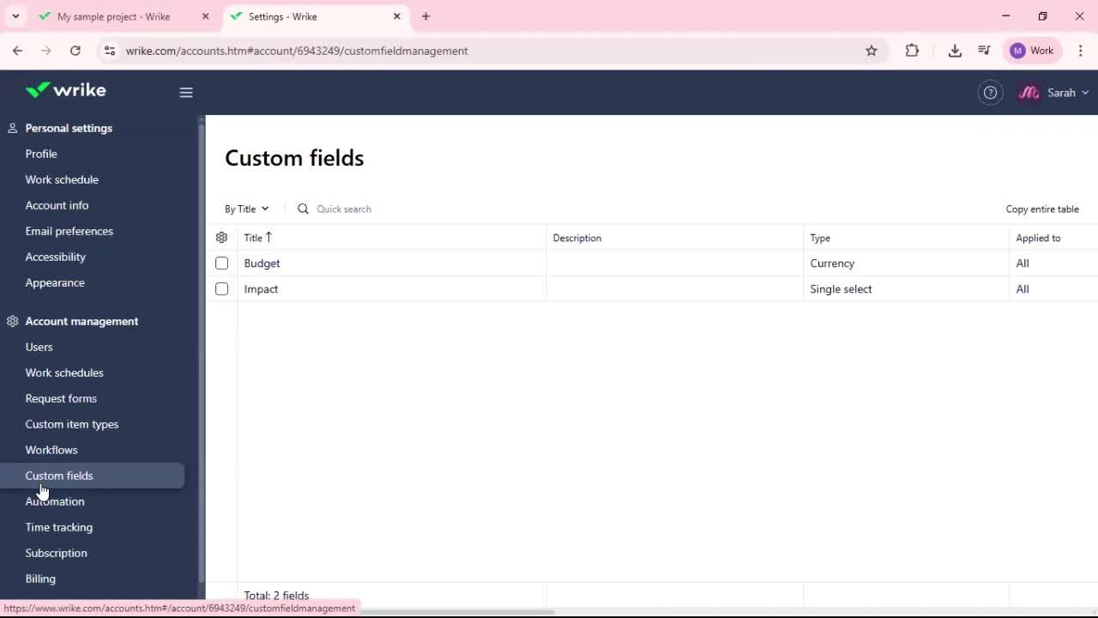This screenshot has height=618, width=1098.
Task: Go to Work schedules
Action: 64,373
